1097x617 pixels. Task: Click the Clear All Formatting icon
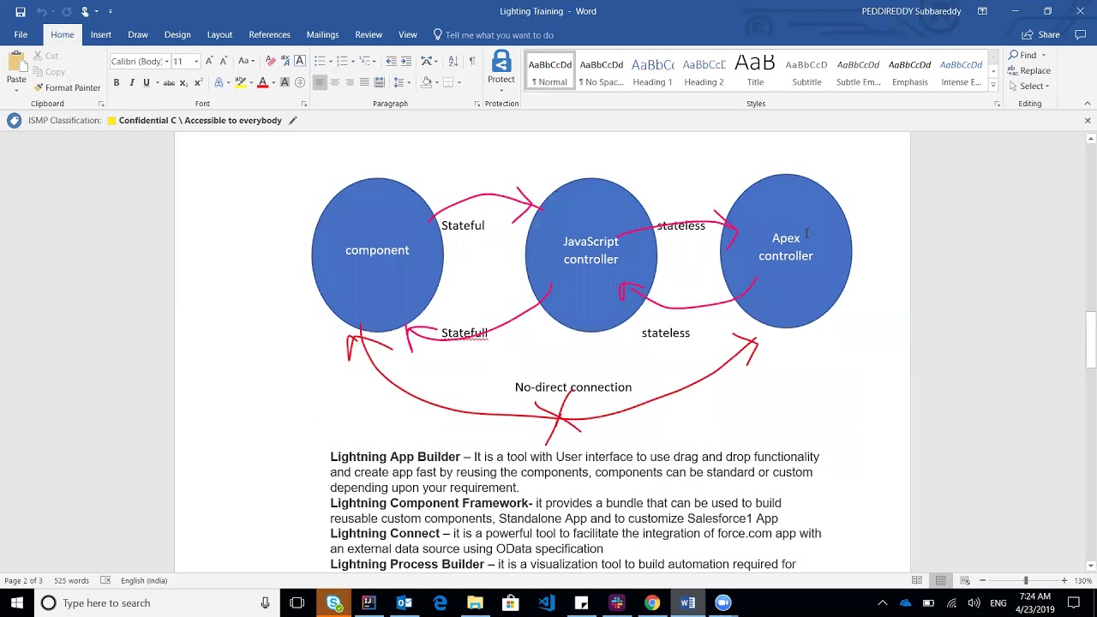(271, 61)
